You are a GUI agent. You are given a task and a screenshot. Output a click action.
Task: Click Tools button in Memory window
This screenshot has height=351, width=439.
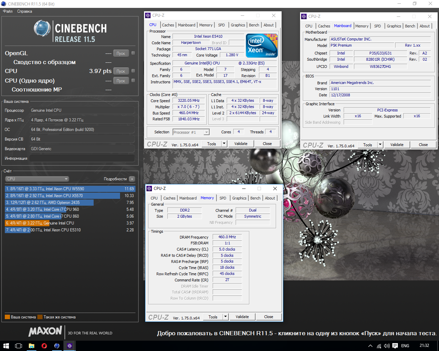[x=213, y=317]
